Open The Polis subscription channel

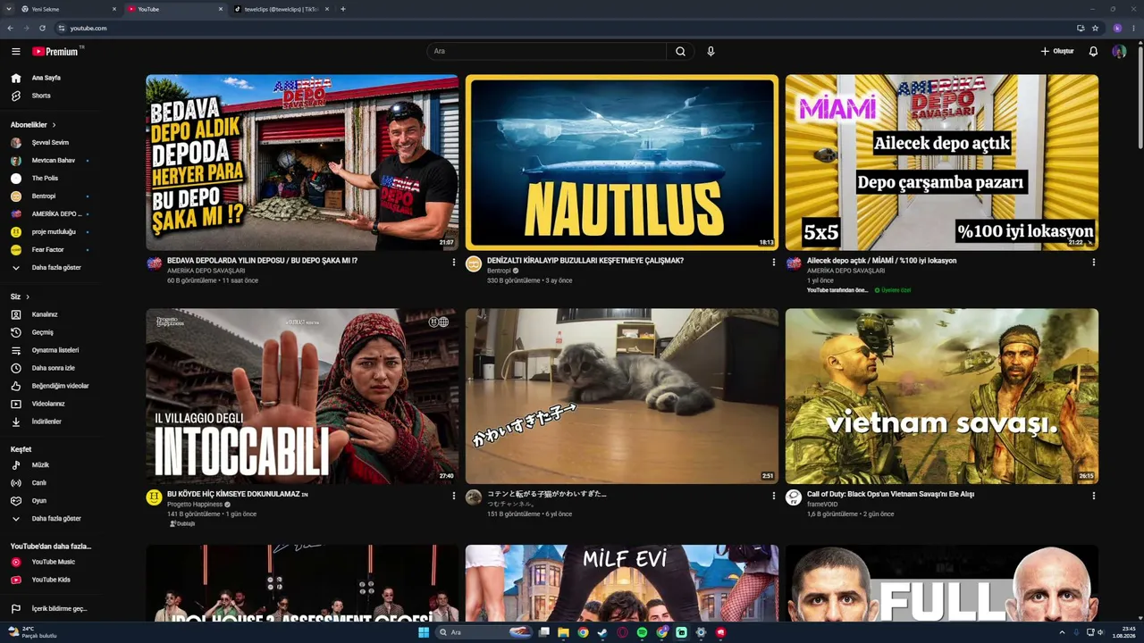click(46, 179)
